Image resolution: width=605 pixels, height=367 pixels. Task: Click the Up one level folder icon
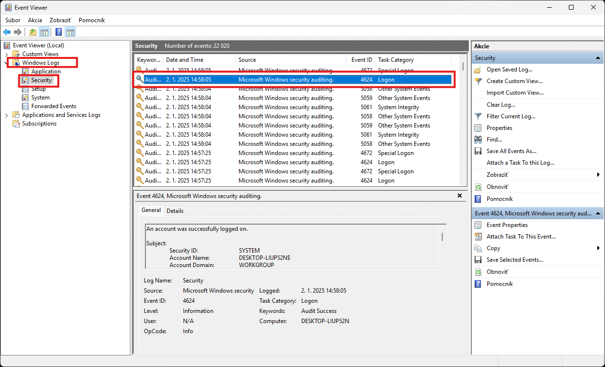(x=33, y=32)
